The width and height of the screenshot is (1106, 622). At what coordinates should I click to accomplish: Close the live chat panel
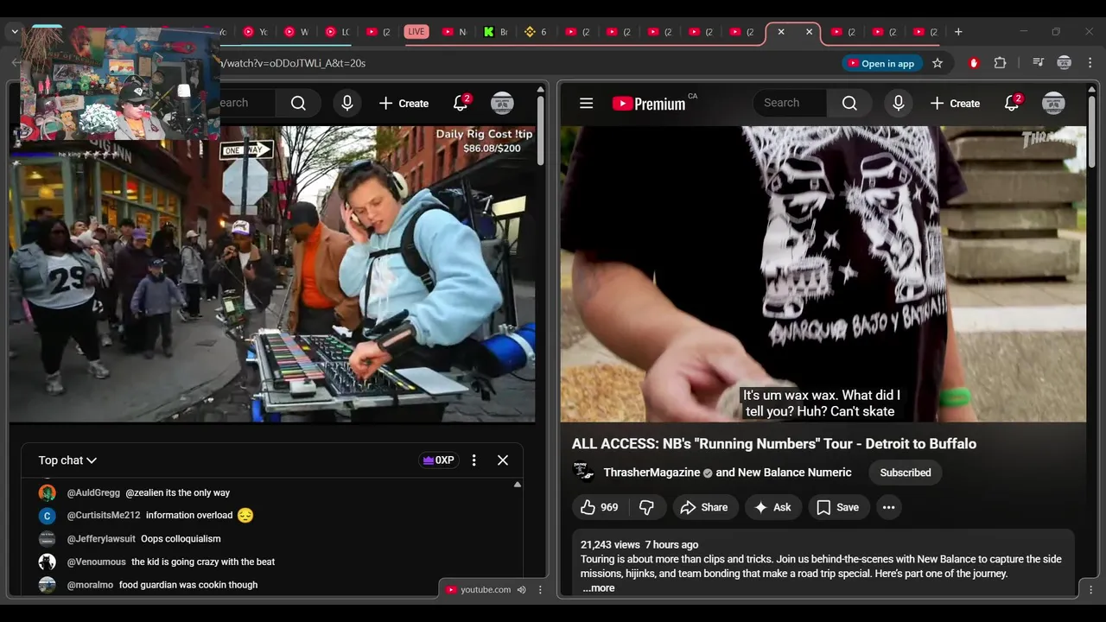point(503,460)
